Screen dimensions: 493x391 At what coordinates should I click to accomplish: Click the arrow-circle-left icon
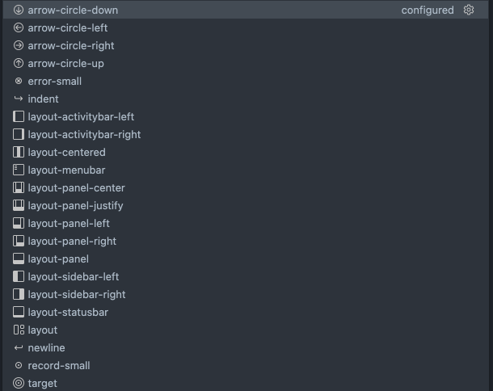pos(19,28)
